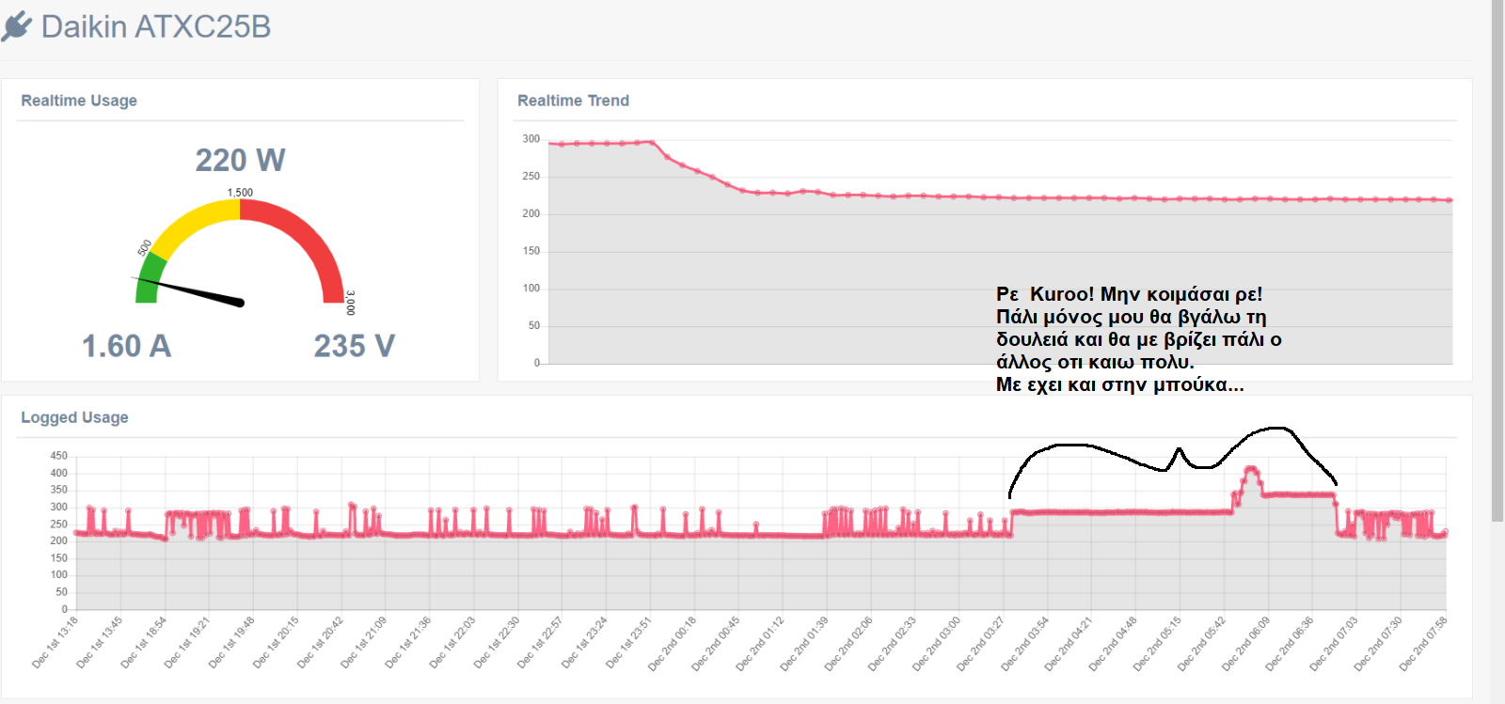
Task: Click the 250 y-axis label in Realtime Trend
Action: click(531, 176)
